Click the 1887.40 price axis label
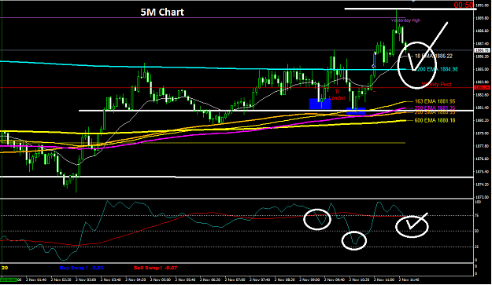492x285 pixels. (483, 44)
